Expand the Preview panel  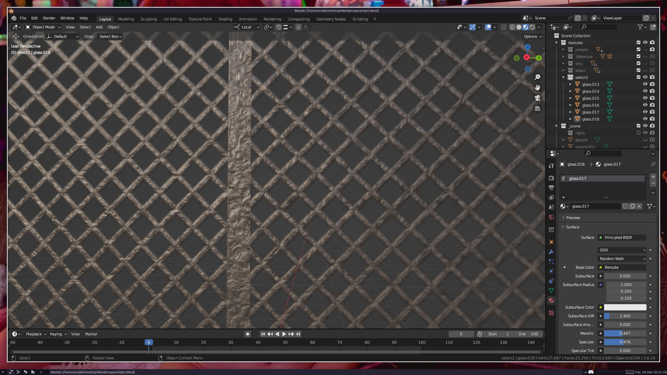(573, 218)
